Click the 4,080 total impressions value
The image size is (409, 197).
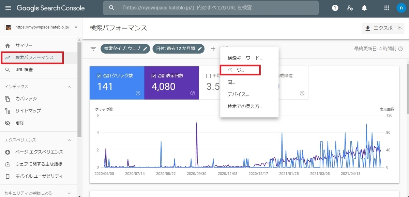click(x=163, y=87)
